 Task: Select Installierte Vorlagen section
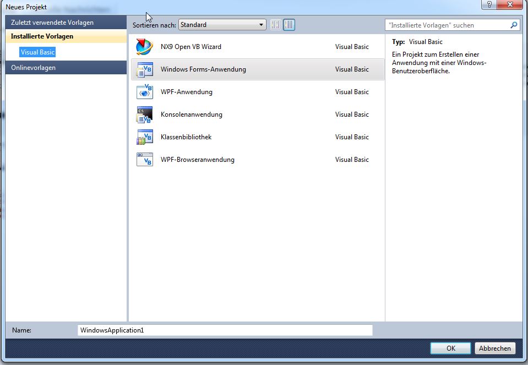(66, 36)
